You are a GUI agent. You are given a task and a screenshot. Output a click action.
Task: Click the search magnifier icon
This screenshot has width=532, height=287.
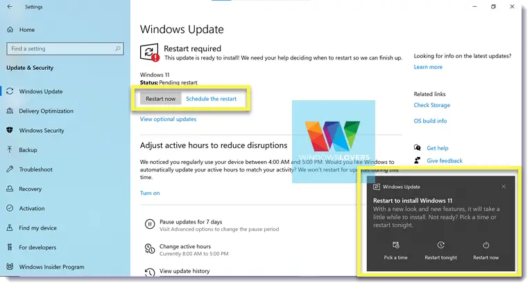coord(118,48)
